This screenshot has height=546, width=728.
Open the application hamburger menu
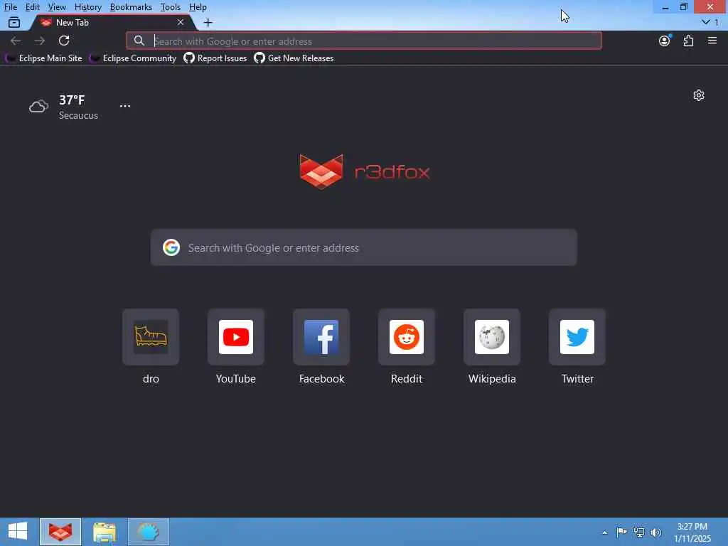[x=712, y=41]
